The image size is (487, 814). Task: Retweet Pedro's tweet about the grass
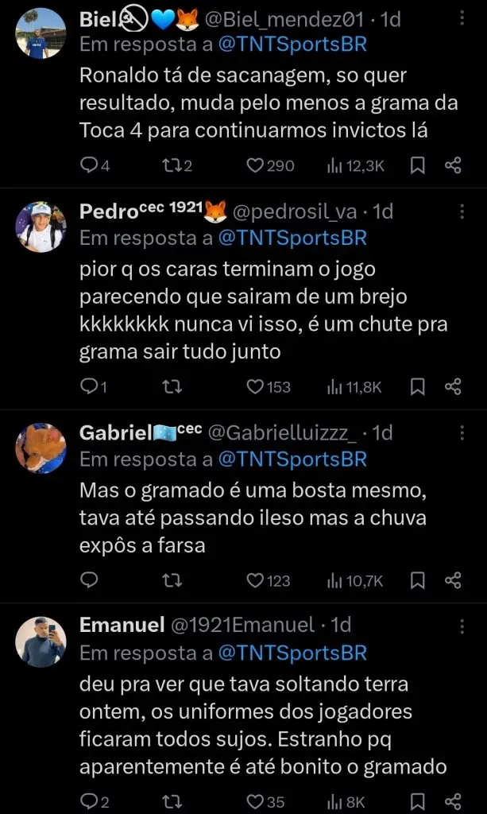pyautogui.click(x=171, y=386)
